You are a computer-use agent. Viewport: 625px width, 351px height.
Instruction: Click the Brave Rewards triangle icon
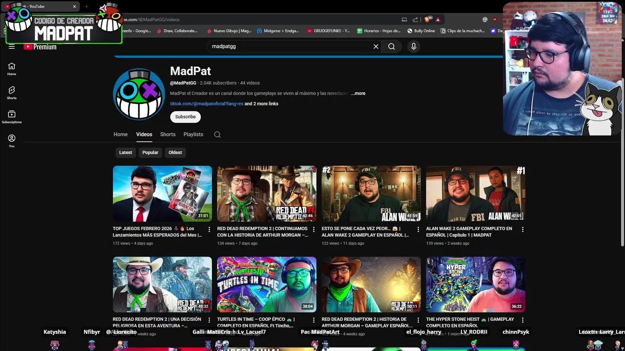[438, 19]
